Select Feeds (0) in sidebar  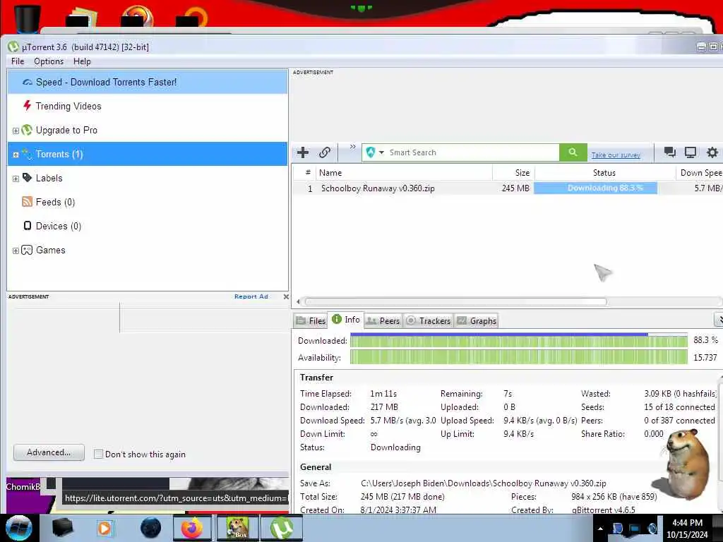(x=148, y=202)
